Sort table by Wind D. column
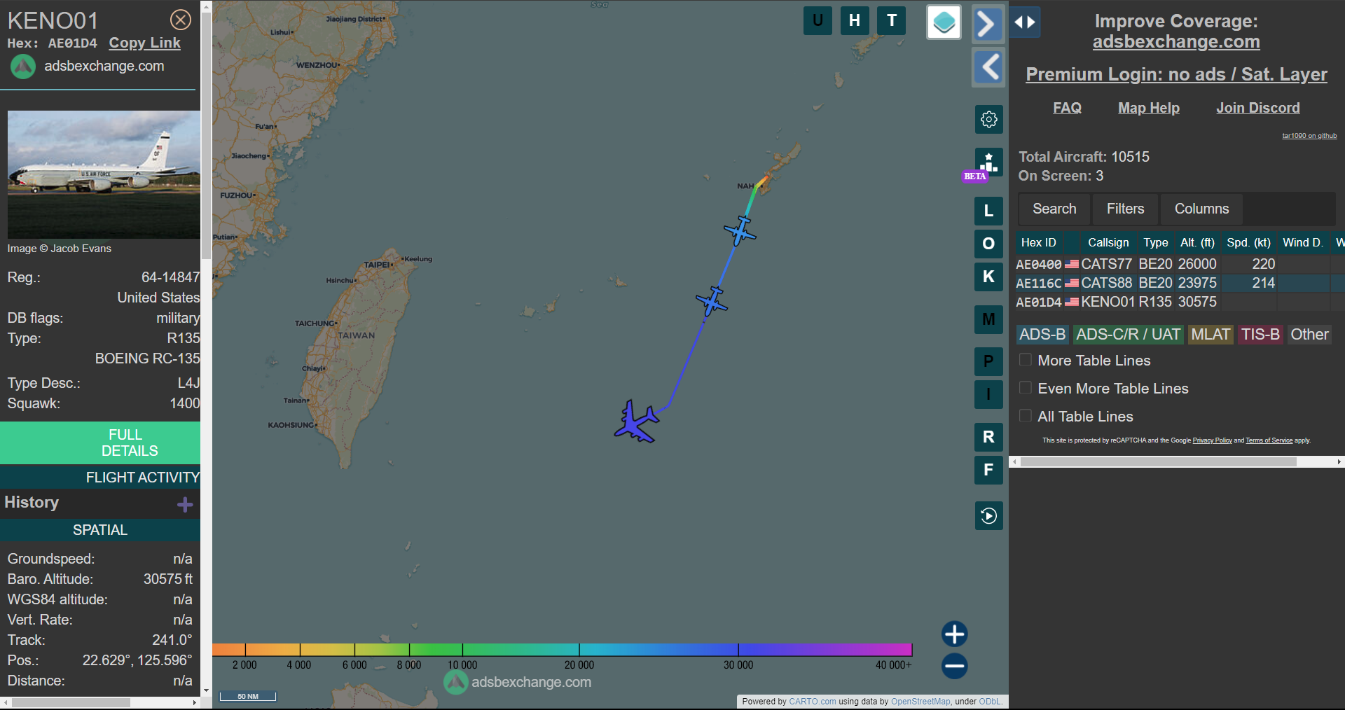This screenshot has width=1345, height=710. tap(1303, 242)
